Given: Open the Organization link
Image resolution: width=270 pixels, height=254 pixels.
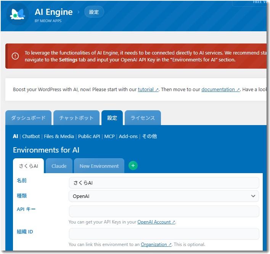Looking at the screenshot, I should coord(156,244).
